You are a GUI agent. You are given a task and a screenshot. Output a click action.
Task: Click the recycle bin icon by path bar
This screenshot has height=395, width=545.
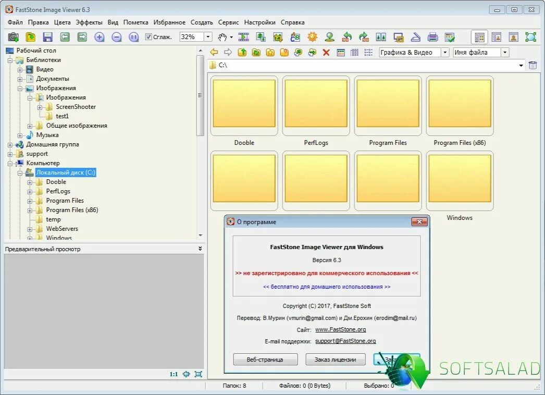click(x=532, y=65)
